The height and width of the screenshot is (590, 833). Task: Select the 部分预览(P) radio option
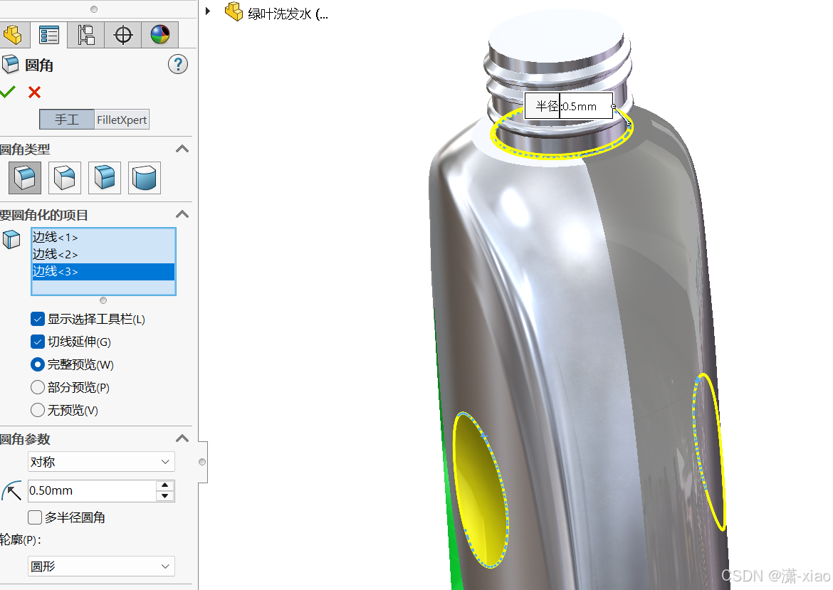click(x=37, y=387)
